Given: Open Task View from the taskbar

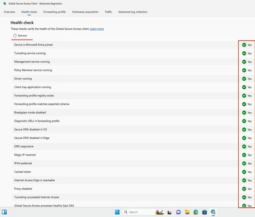Looking at the screenshot, I should (170, 212).
